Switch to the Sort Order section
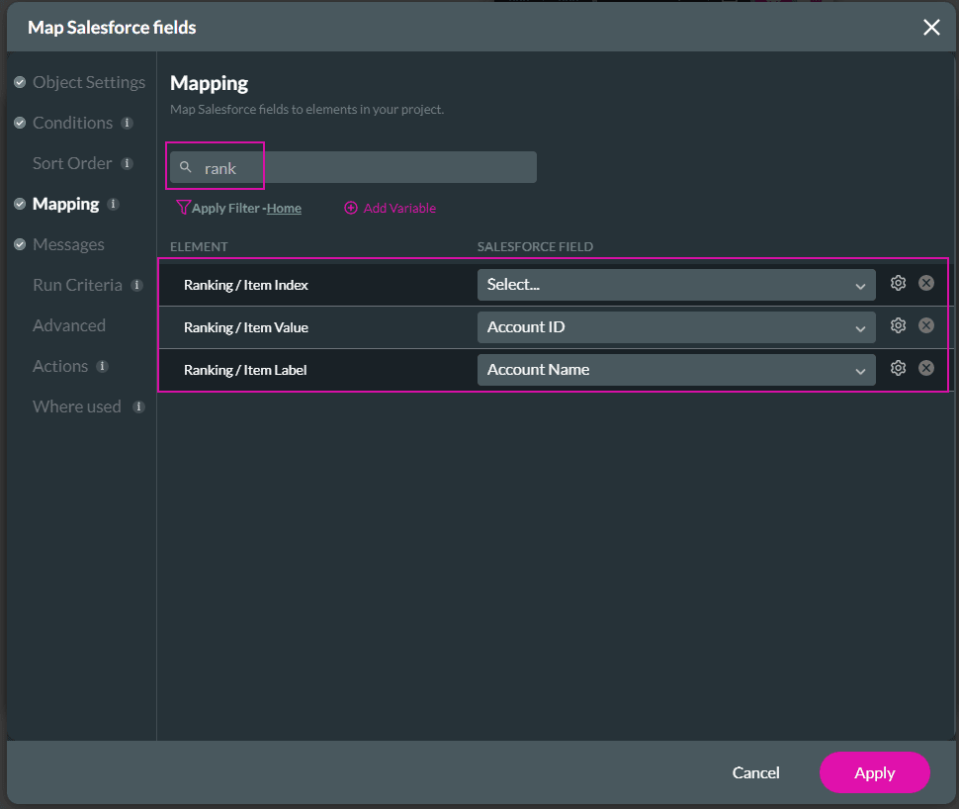Viewport: 959px width, 809px height. pyautogui.click(x=72, y=163)
